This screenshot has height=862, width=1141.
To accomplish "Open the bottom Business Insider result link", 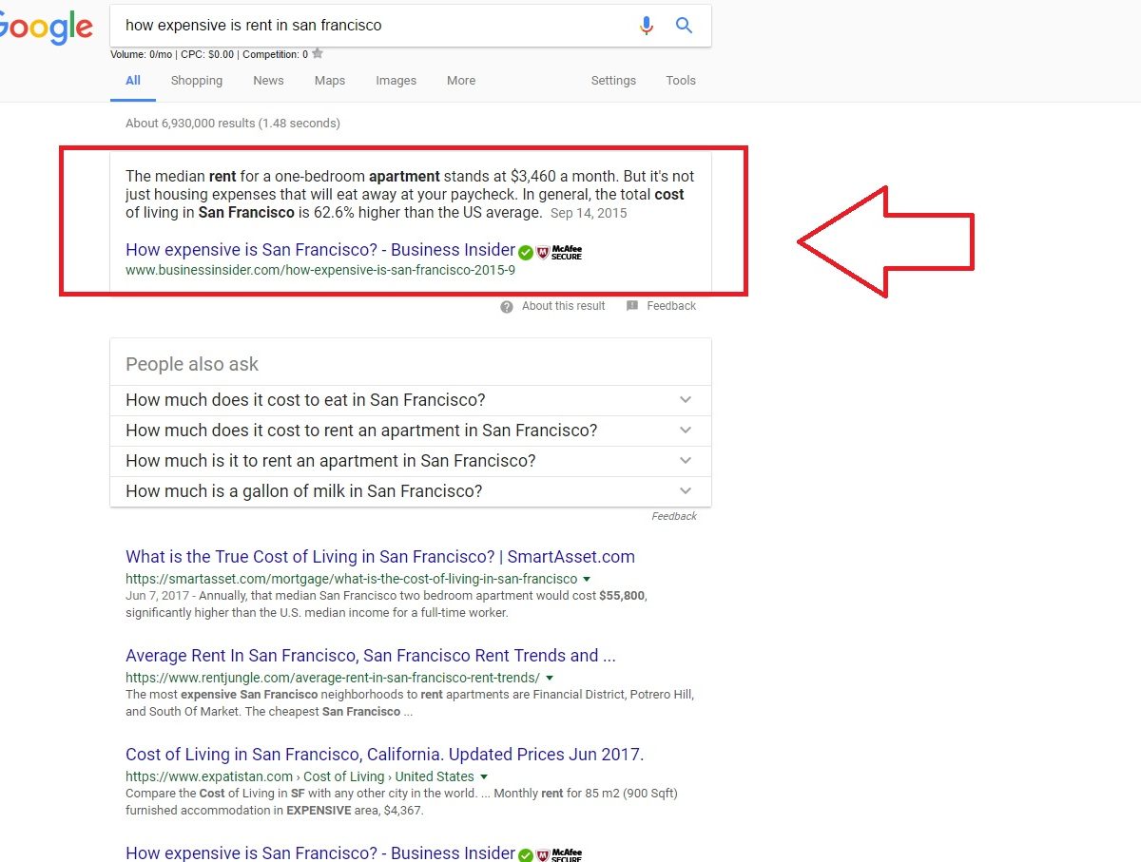I will pyautogui.click(x=320, y=852).
